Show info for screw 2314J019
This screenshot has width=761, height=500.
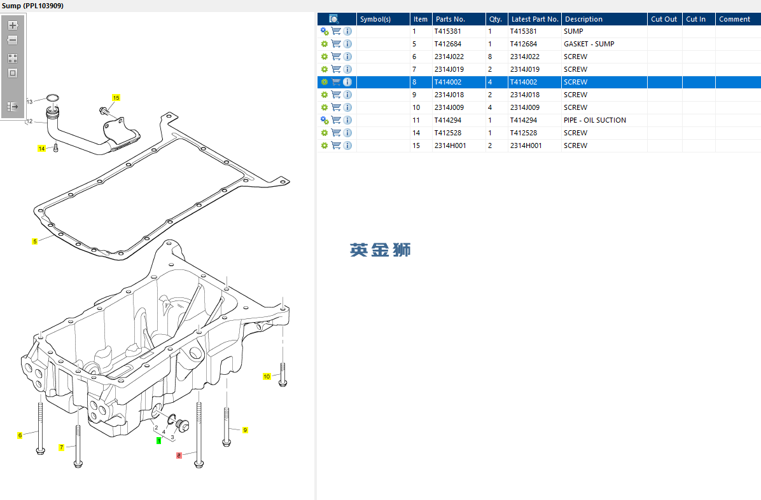click(347, 69)
